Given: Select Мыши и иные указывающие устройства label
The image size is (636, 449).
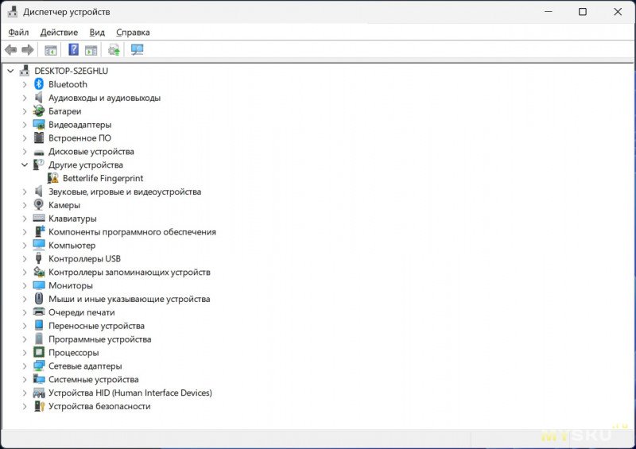Looking at the screenshot, I should tap(129, 299).
